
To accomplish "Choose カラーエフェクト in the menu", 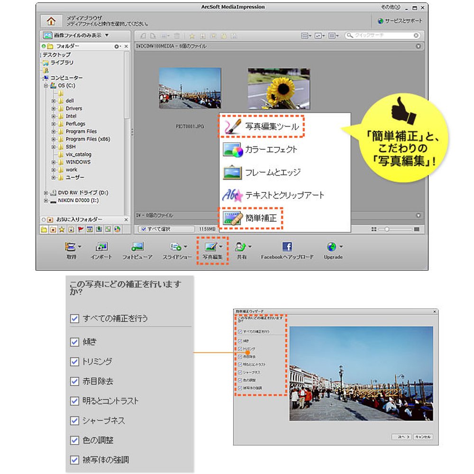I will coord(271,149).
